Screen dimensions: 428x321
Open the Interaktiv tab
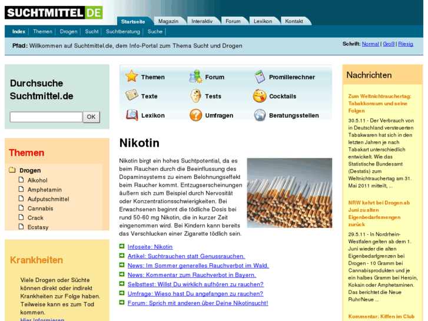click(202, 21)
